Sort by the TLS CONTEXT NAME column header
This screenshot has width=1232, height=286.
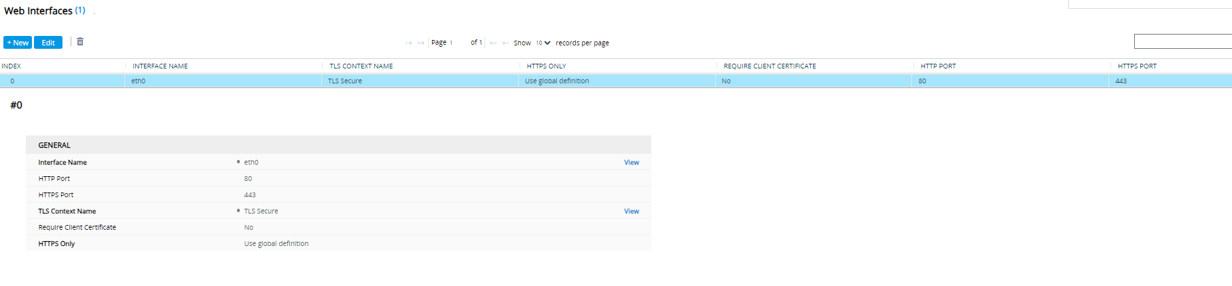(x=361, y=66)
